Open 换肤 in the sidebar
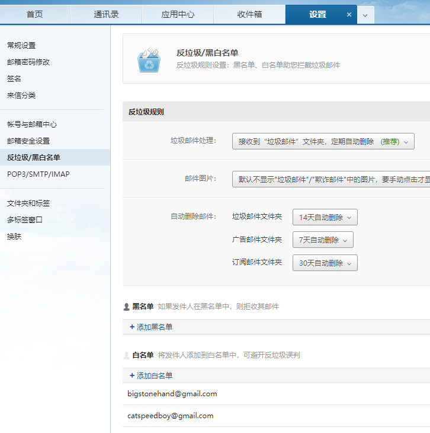The width and height of the screenshot is (430, 433). point(14,237)
